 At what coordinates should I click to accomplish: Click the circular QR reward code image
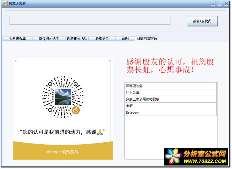tap(63, 97)
